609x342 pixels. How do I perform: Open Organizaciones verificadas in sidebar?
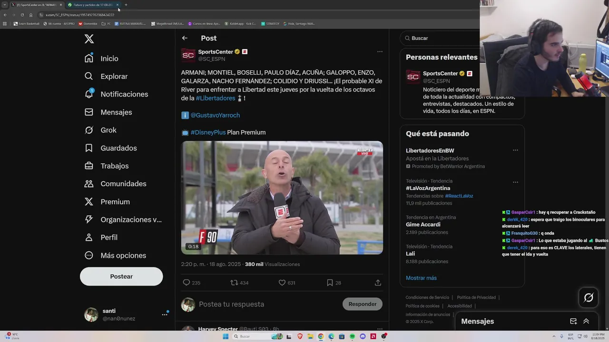[123, 219]
